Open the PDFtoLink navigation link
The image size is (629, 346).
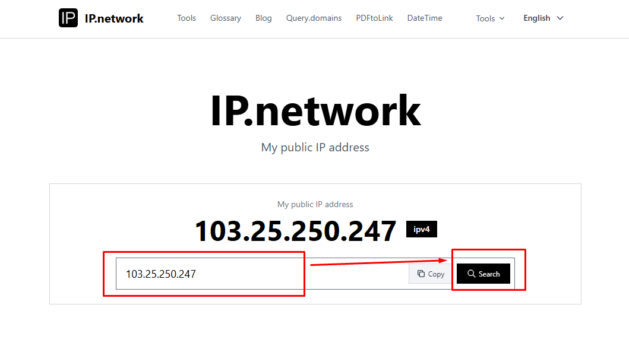374,18
